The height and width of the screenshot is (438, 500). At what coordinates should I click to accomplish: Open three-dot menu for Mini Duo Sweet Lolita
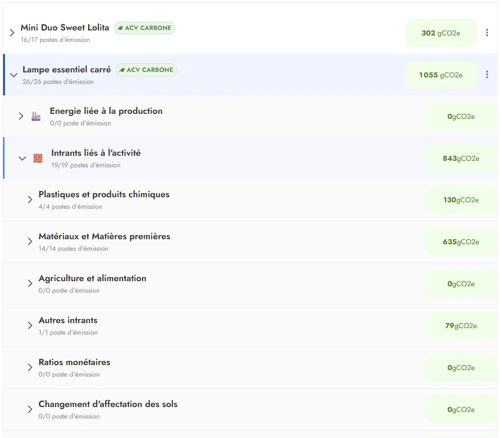pos(487,33)
